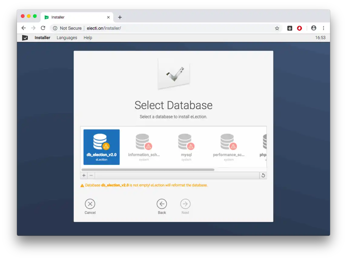The image size is (347, 260).
Task: Close the Installer browser tab
Action: pyautogui.click(x=108, y=17)
